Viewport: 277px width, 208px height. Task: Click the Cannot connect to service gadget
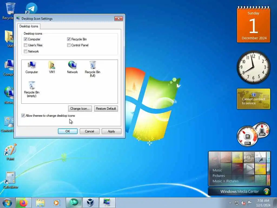(253, 99)
